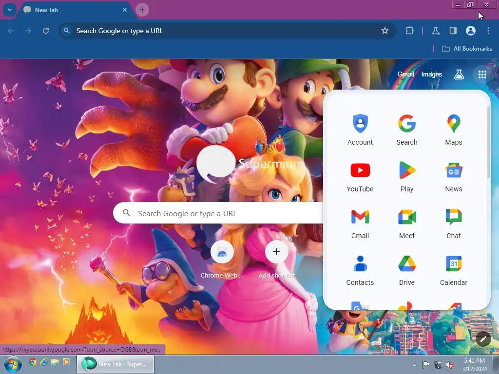The width and height of the screenshot is (499, 374).
Task: Reload the current page
Action: [46, 31]
